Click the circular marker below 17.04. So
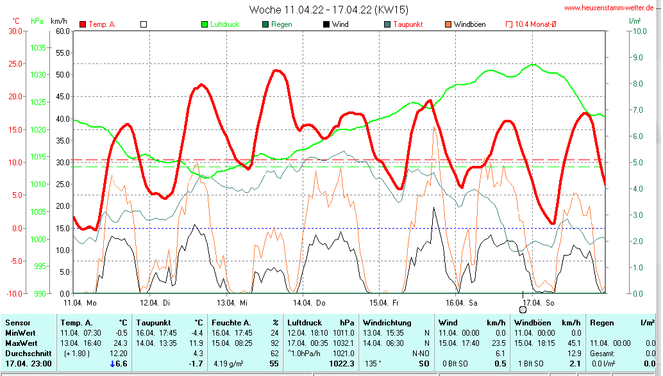Viewport: 663px width, 376px height. pos(523,309)
